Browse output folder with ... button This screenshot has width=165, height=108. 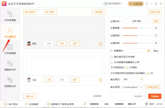pyautogui.click(x=141, y=87)
